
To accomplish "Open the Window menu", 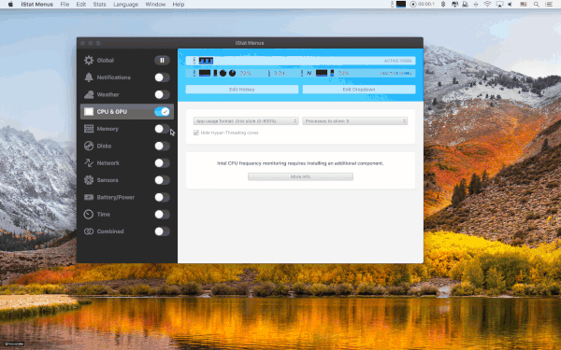I will (x=155, y=5).
